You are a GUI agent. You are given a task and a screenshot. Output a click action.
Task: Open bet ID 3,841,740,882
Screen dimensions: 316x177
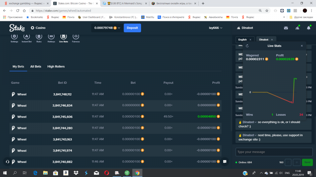tap(62, 162)
